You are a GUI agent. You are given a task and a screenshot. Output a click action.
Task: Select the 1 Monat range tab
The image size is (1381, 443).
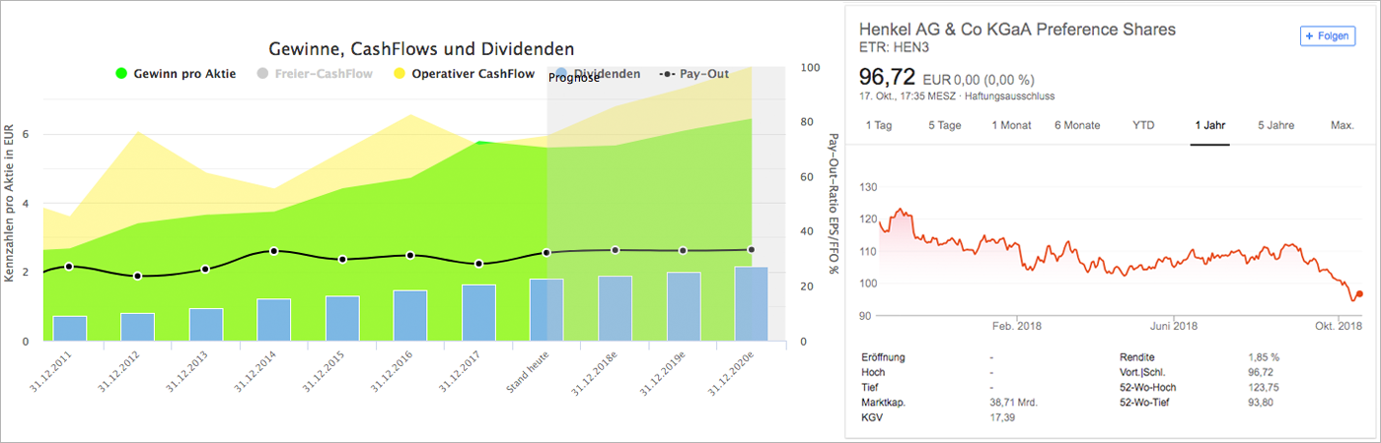click(1010, 125)
